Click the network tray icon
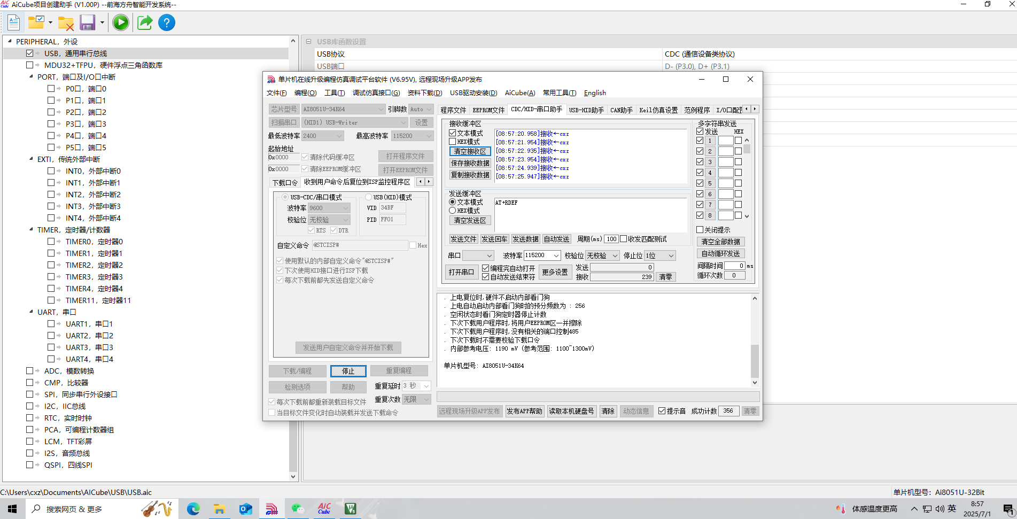The height and width of the screenshot is (519, 1017). tap(927, 509)
